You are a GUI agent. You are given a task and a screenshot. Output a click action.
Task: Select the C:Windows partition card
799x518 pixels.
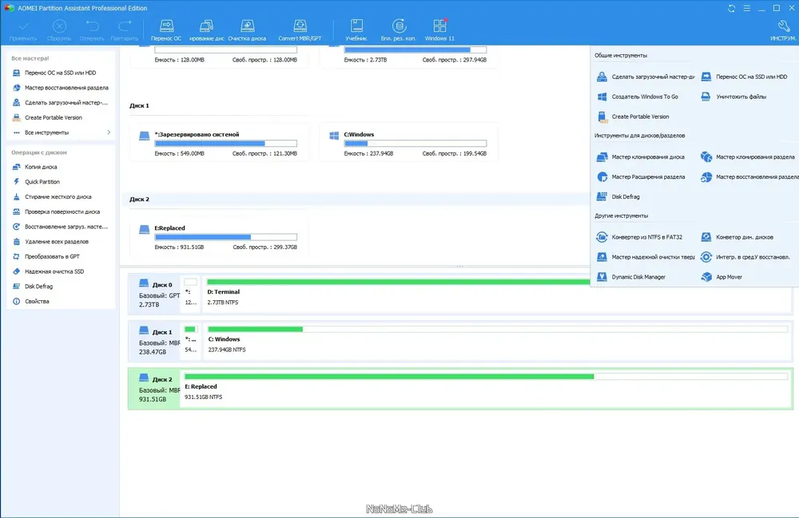point(408,143)
